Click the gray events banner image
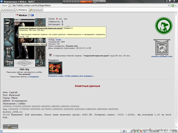This screenshot has height=133, width=178. (x=162, y=47)
